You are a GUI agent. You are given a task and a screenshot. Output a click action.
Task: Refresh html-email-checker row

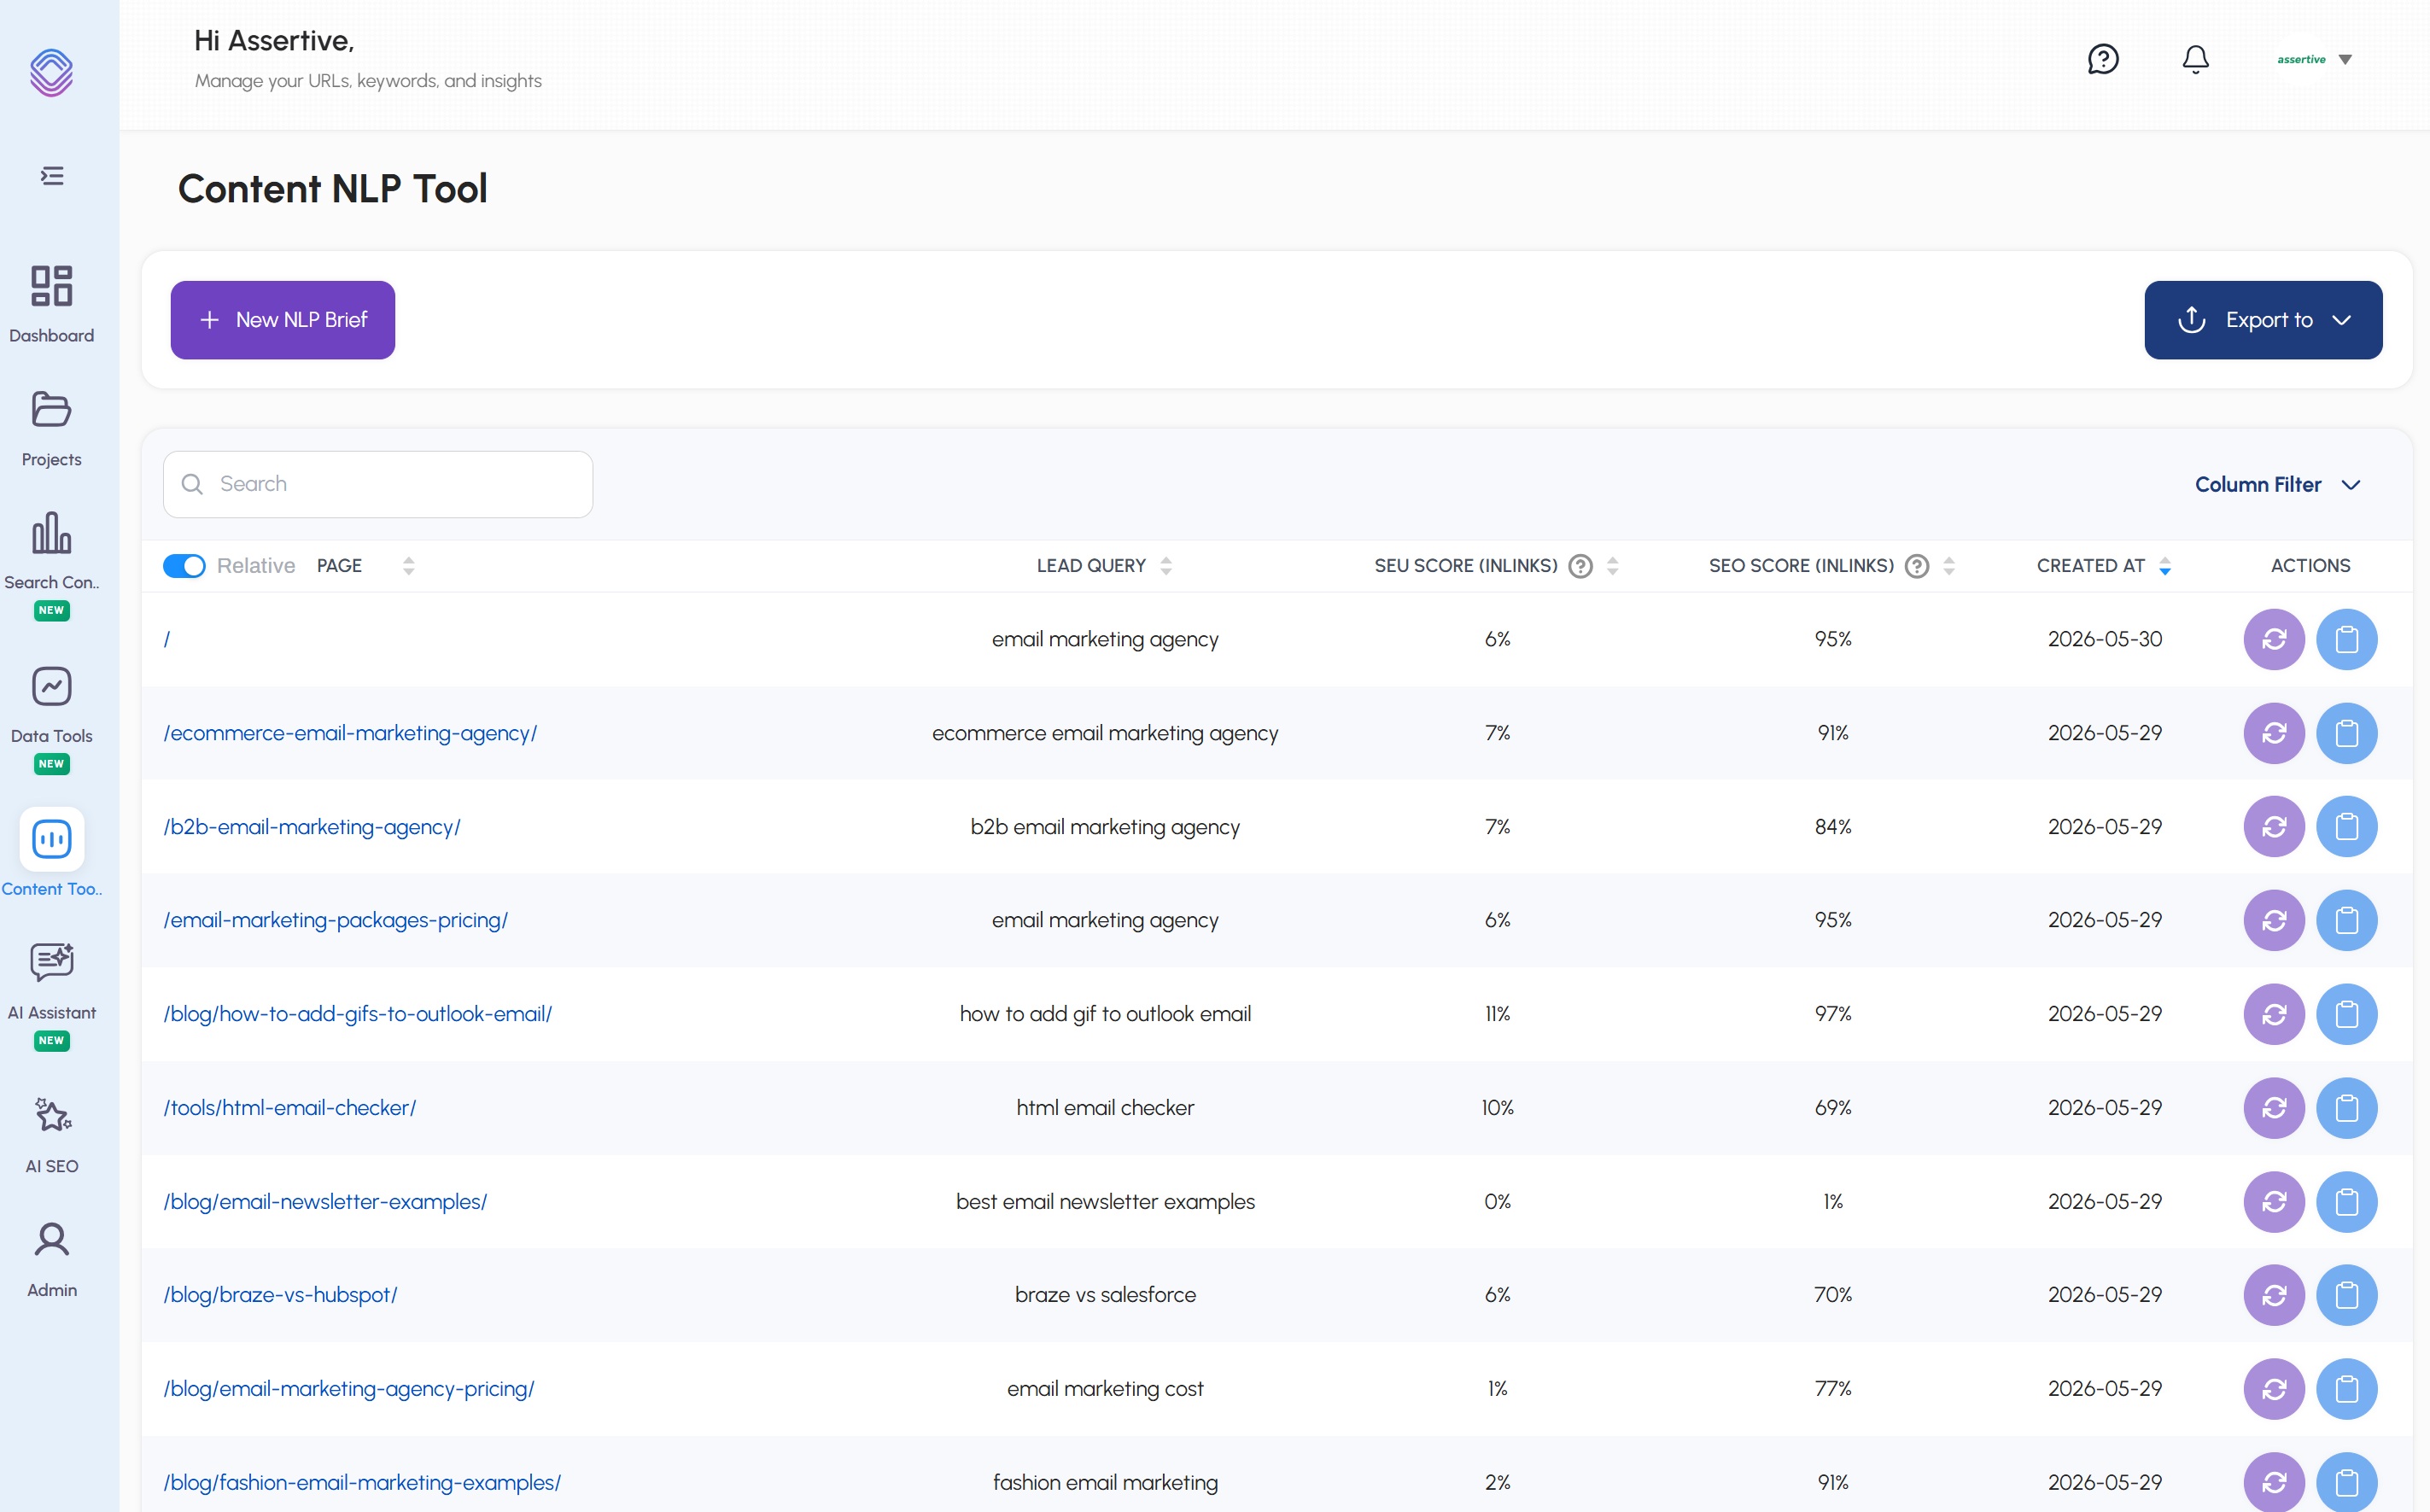coord(2274,1108)
